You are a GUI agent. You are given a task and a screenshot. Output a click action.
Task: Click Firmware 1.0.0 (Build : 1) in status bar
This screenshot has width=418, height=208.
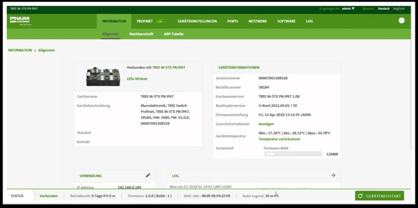point(149,196)
